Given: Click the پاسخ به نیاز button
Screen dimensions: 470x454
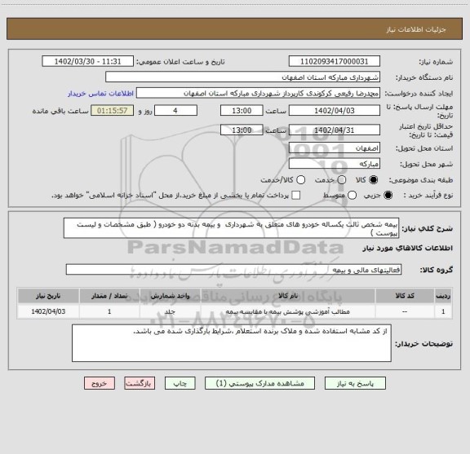Looking at the screenshot, I should click(355, 383).
